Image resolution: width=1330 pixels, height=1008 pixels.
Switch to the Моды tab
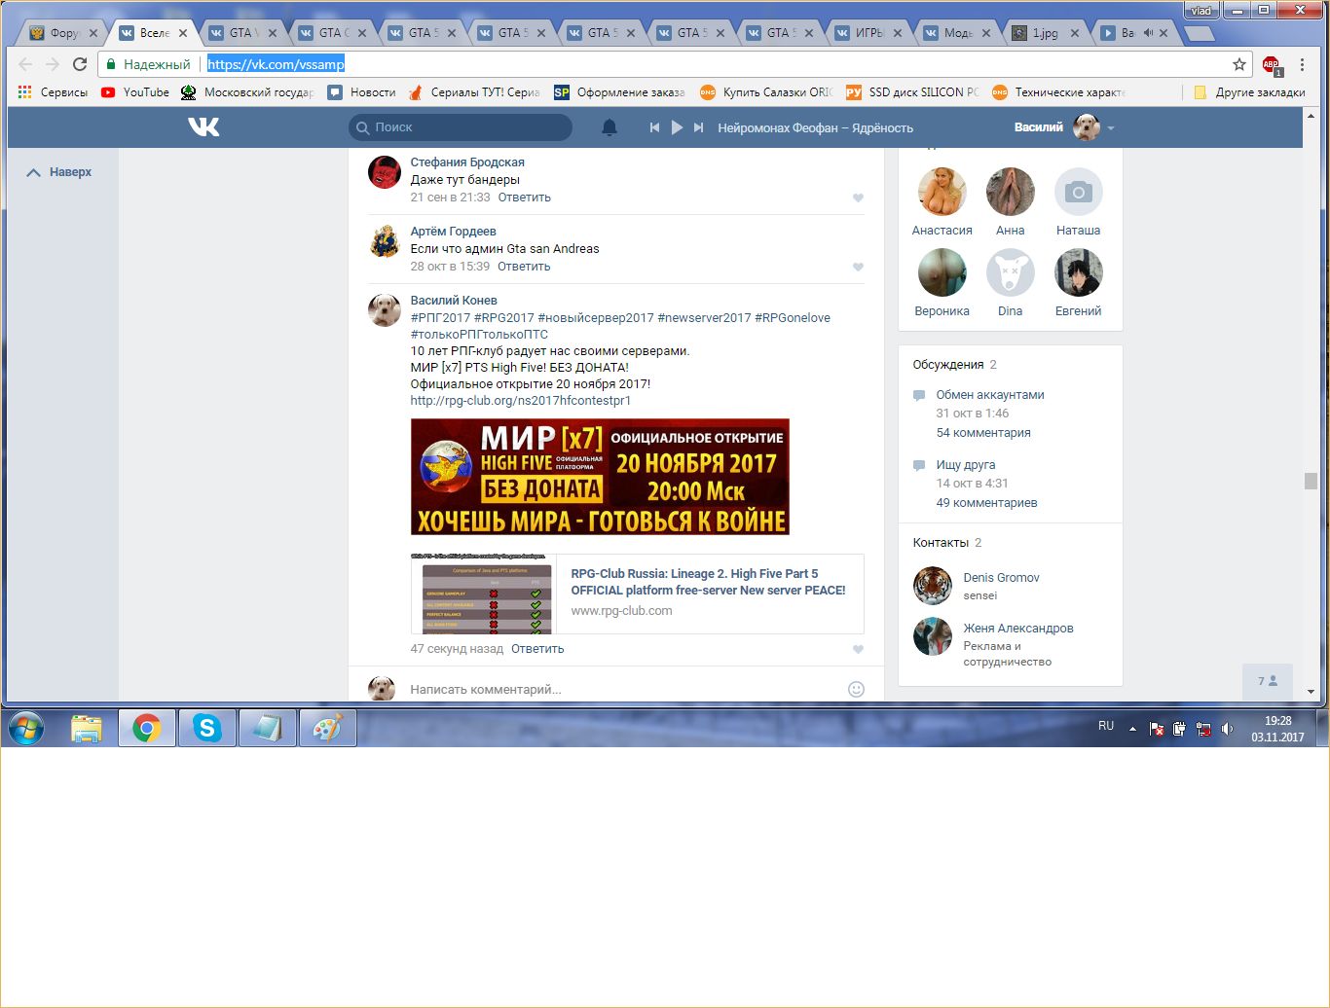pos(956,33)
